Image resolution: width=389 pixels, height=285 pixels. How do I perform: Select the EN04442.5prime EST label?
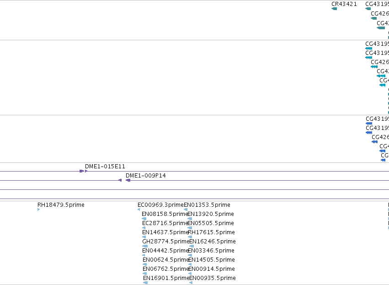tap(165, 251)
